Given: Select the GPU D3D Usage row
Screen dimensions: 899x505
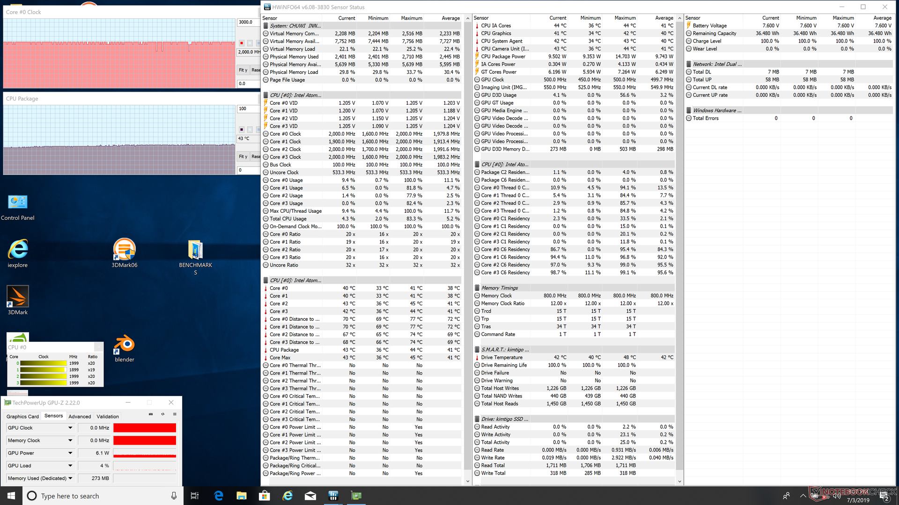Looking at the screenshot, I should click(x=574, y=95).
